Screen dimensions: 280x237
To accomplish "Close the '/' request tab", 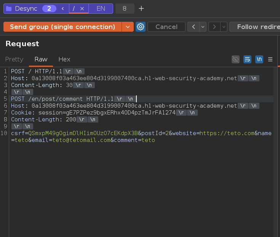I will 82,8.
